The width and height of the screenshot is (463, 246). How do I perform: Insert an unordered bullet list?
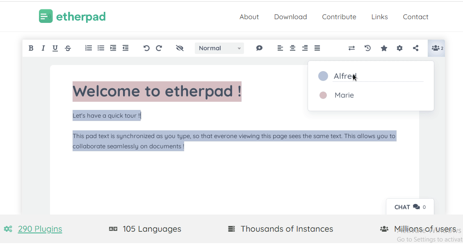tap(101, 48)
